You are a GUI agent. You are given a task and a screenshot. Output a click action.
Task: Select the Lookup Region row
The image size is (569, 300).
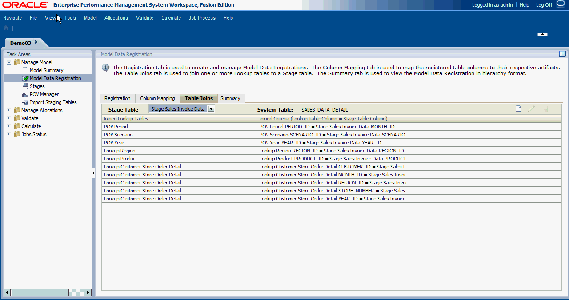331,151
